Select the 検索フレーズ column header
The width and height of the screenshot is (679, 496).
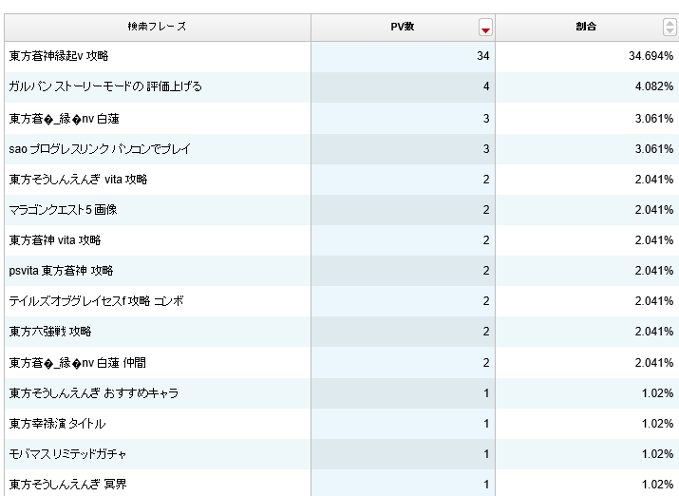[x=158, y=27]
